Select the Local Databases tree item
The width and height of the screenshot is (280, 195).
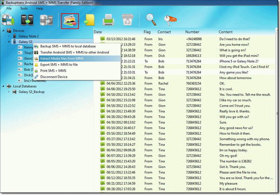point(25,87)
